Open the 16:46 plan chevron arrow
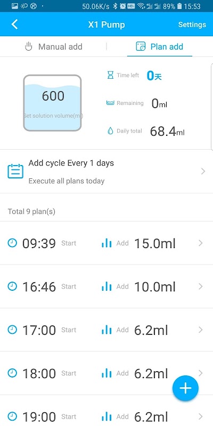 (x=201, y=286)
